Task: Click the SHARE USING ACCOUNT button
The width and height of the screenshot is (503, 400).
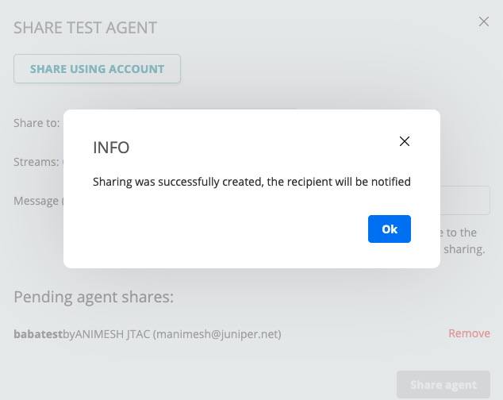Action: click(97, 69)
